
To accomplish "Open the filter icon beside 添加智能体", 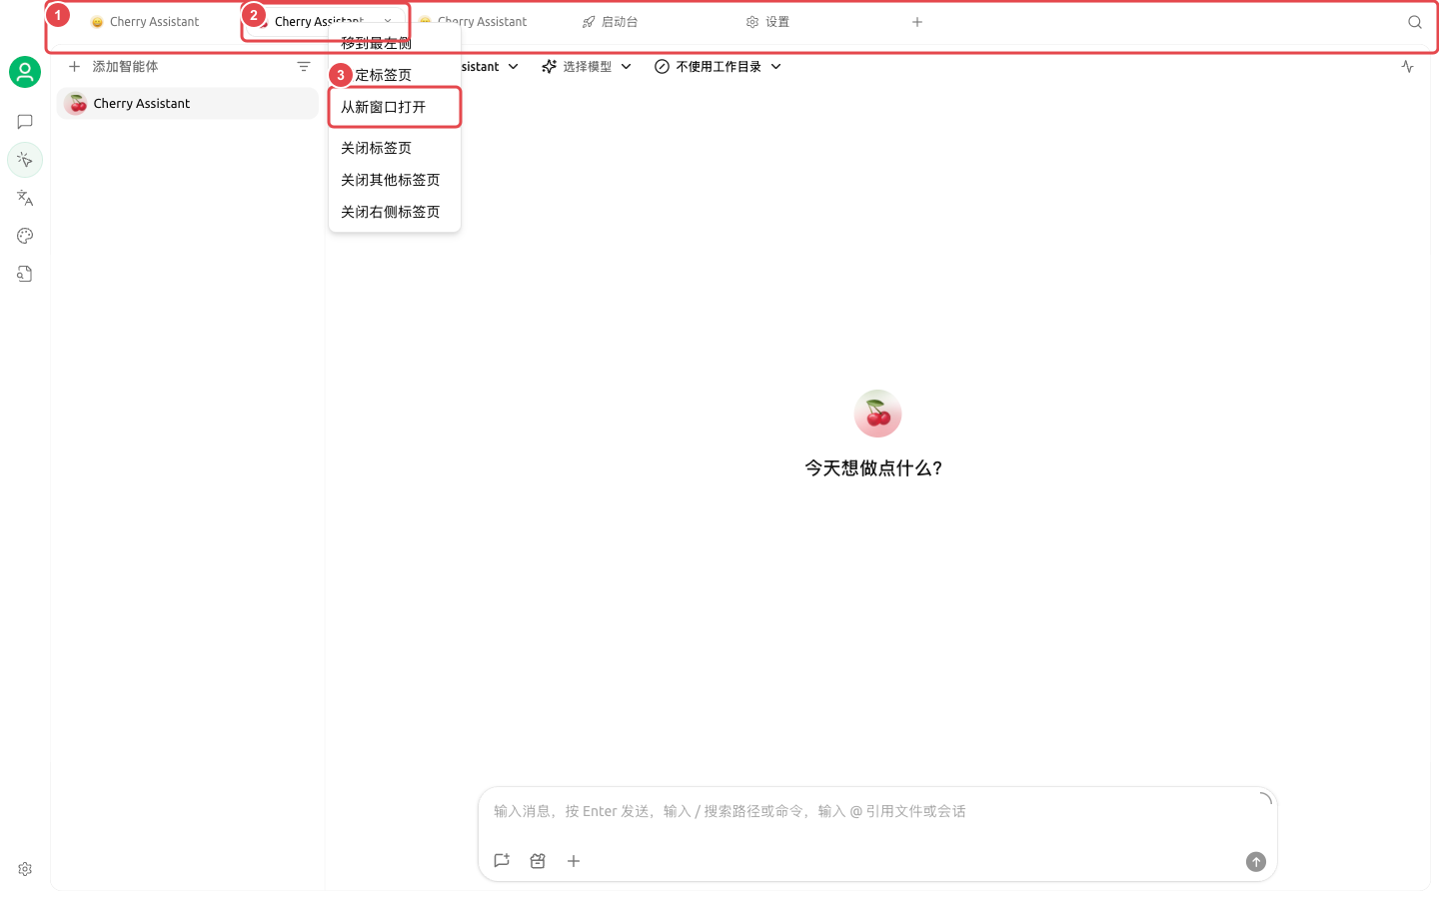I will point(304,67).
